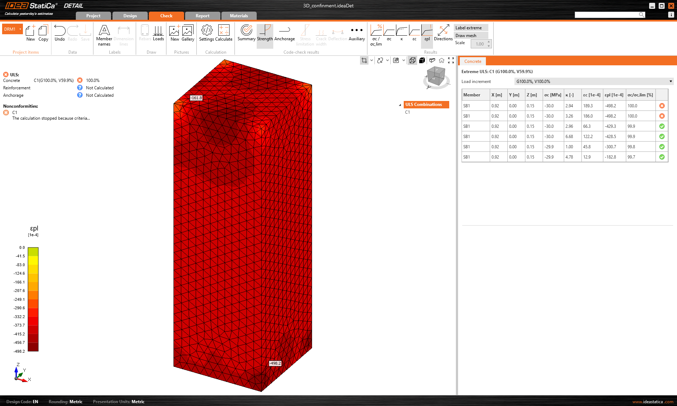Open the DRM1 project item dropdown
677x406 pixels.
tap(20, 29)
